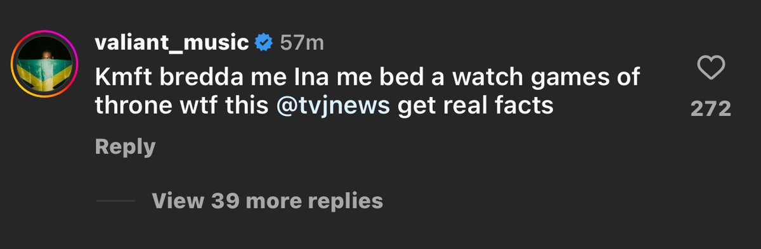Click the blue verified badge beside valiant_music
The height and width of the screenshot is (249, 761).
pyautogui.click(x=264, y=42)
